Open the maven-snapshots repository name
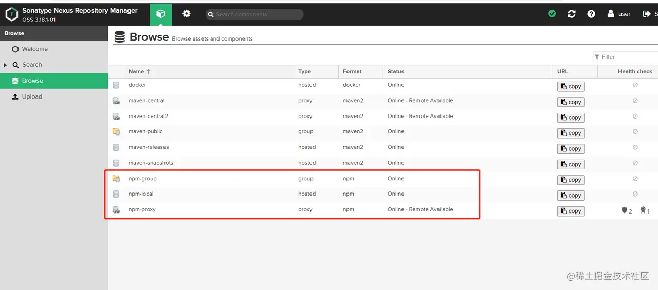 (x=151, y=163)
